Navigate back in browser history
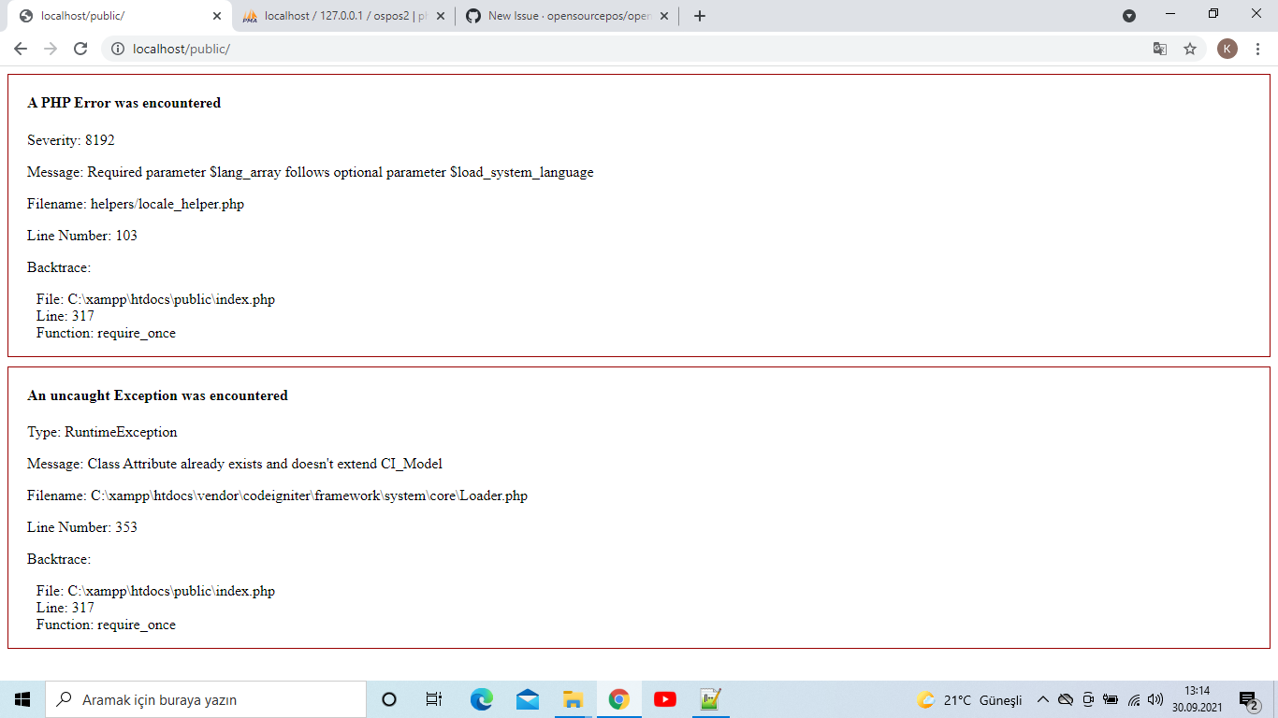 [20, 49]
